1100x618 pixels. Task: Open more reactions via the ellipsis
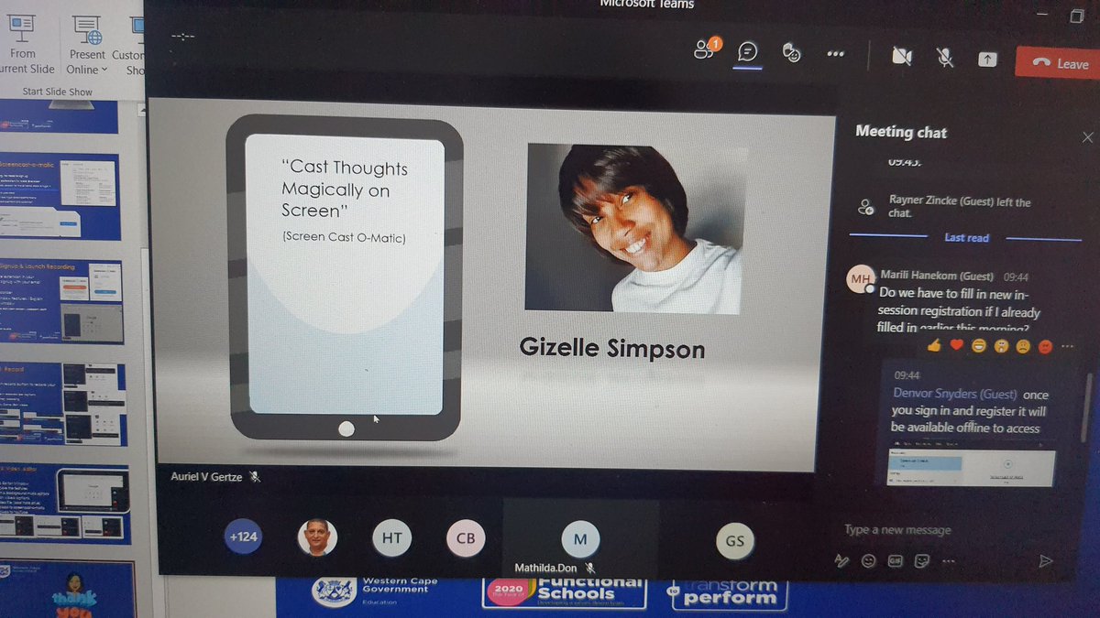(1066, 345)
